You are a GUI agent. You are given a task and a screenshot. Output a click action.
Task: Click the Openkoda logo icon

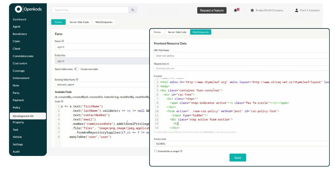19,10
